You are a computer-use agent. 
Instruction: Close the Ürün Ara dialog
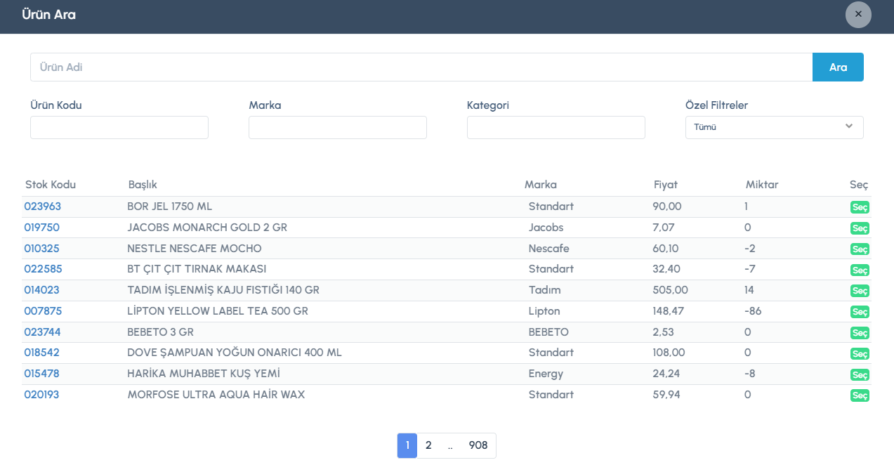click(858, 14)
